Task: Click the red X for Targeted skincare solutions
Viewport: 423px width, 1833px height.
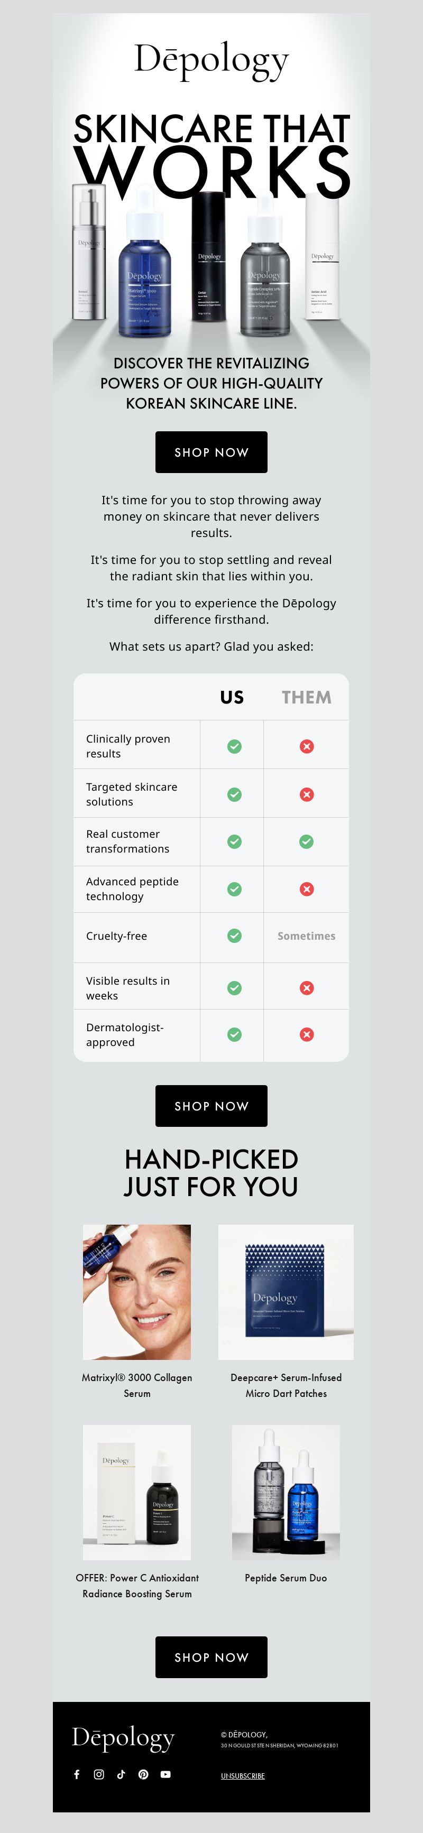Action: coord(306,794)
